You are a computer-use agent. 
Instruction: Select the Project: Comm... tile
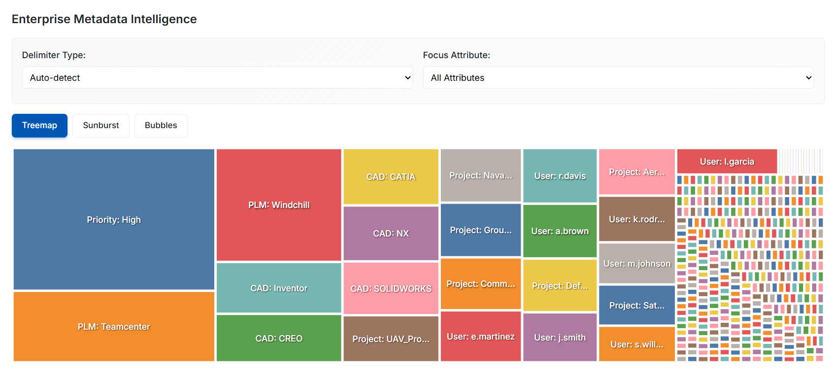pos(481,284)
